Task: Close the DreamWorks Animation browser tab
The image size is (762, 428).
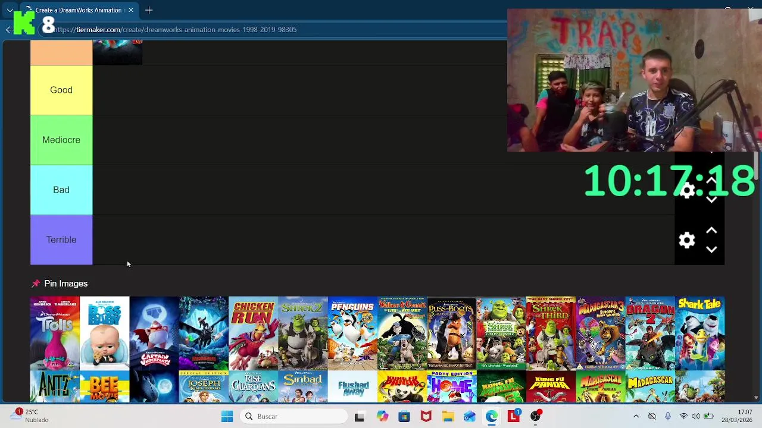Action: 131,10
